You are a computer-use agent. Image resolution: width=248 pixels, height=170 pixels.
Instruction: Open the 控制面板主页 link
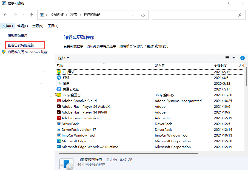coord(17,35)
